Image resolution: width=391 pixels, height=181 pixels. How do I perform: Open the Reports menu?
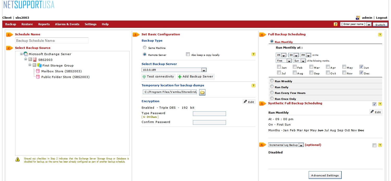coord(44,24)
